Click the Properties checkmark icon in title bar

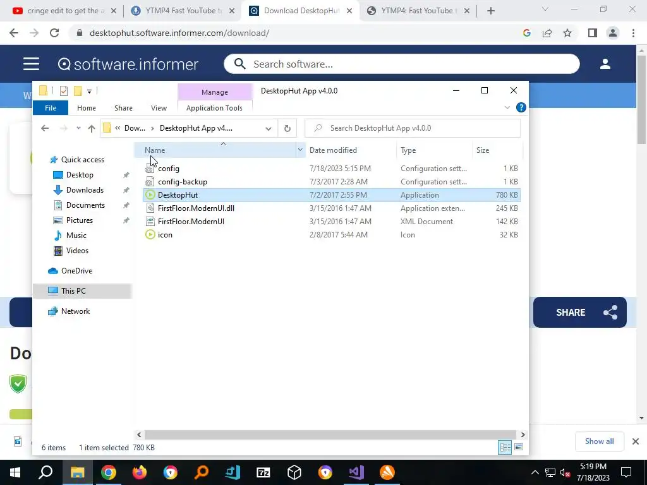pyautogui.click(x=64, y=91)
